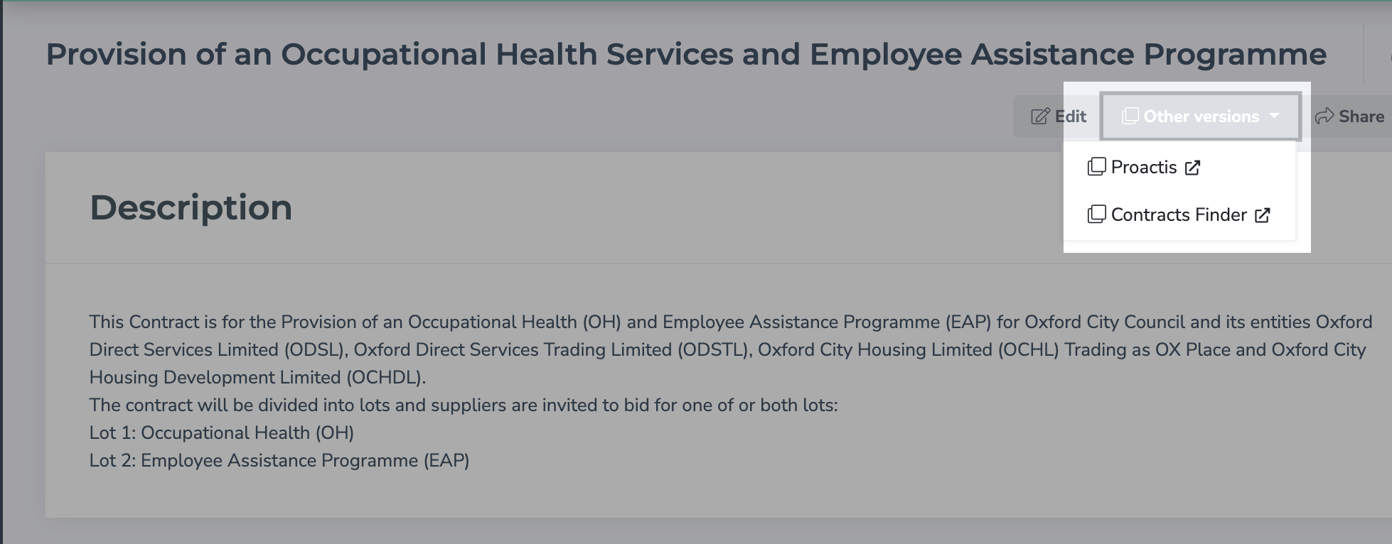This screenshot has height=544, width=1392.
Task: Click the 'Housing Development Limited (OCHDL)' text line
Action: pyautogui.click(x=257, y=377)
